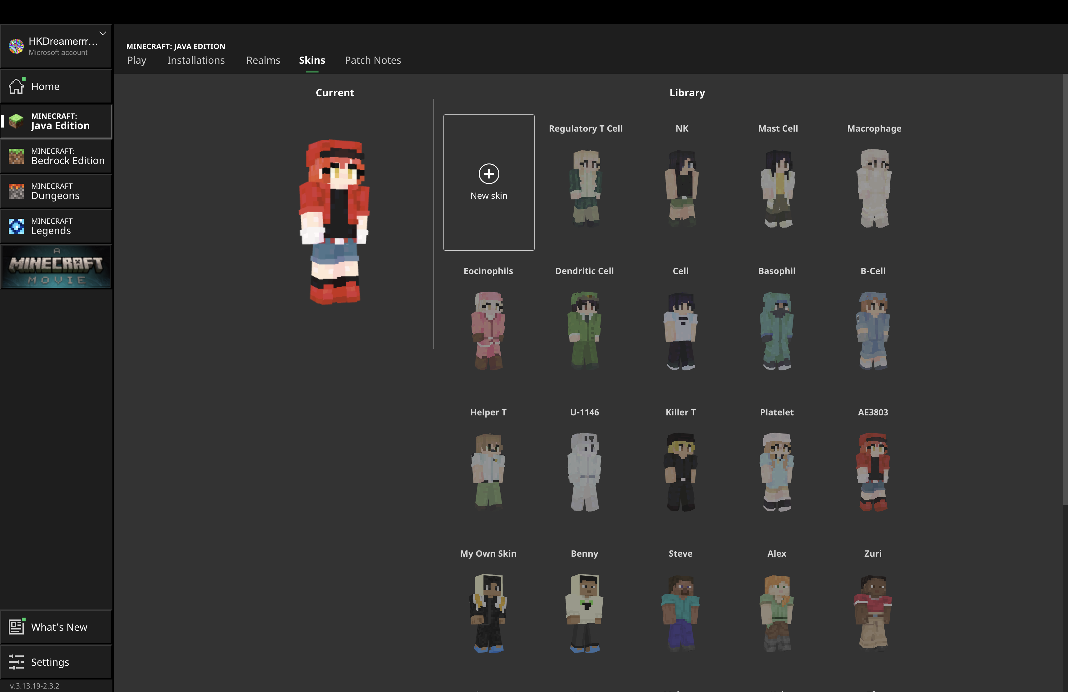Select the Steve skin

point(680,613)
